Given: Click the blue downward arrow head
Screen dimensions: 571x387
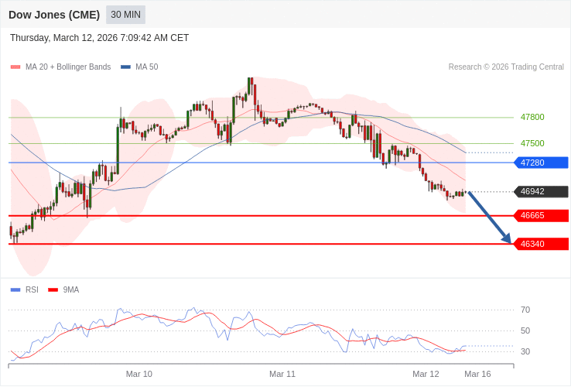Looking at the screenshot, I should pos(507,238).
